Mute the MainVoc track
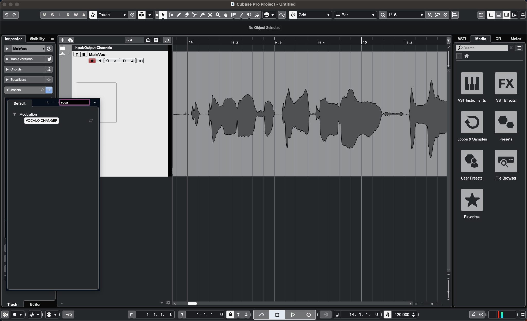Image resolution: width=527 pixels, height=321 pixels. pyautogui.click(x=77, y=54)
